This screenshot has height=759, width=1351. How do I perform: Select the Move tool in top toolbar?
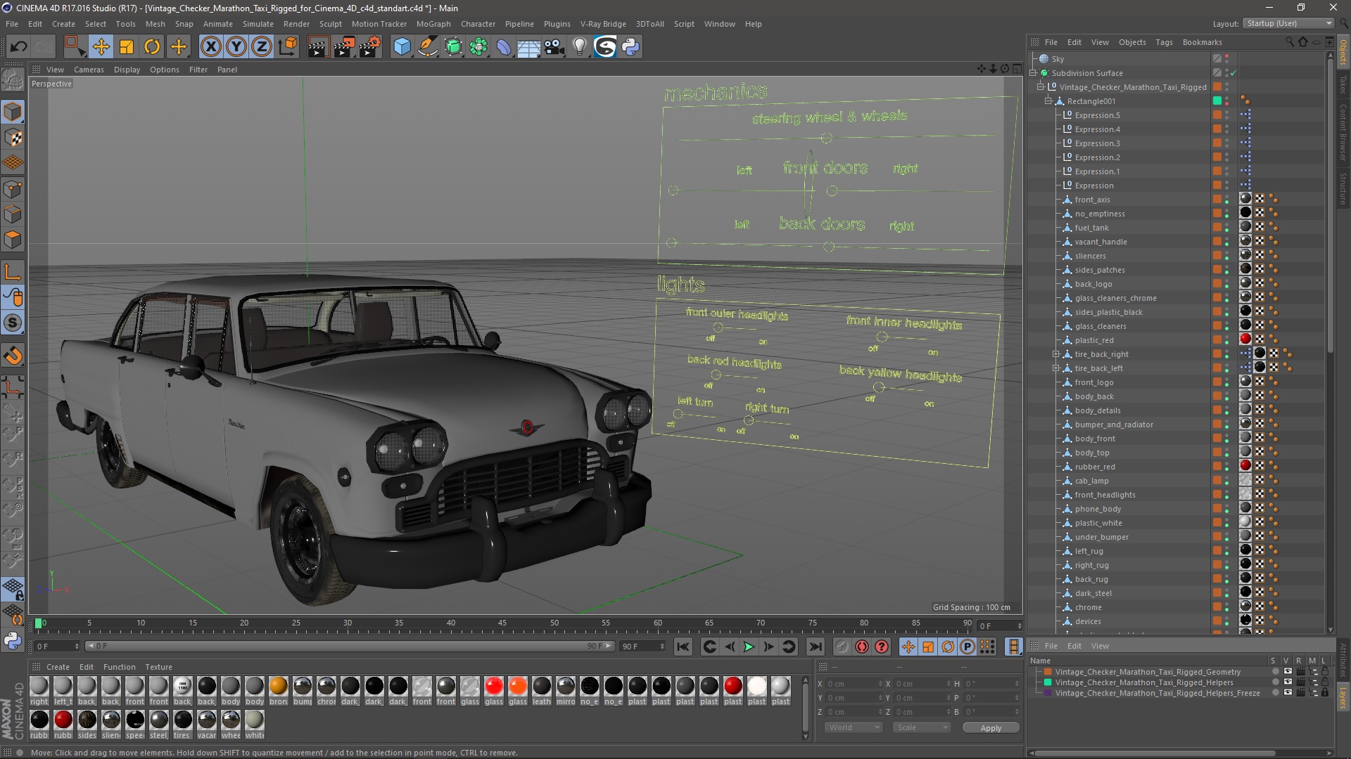tap(101, 47)
